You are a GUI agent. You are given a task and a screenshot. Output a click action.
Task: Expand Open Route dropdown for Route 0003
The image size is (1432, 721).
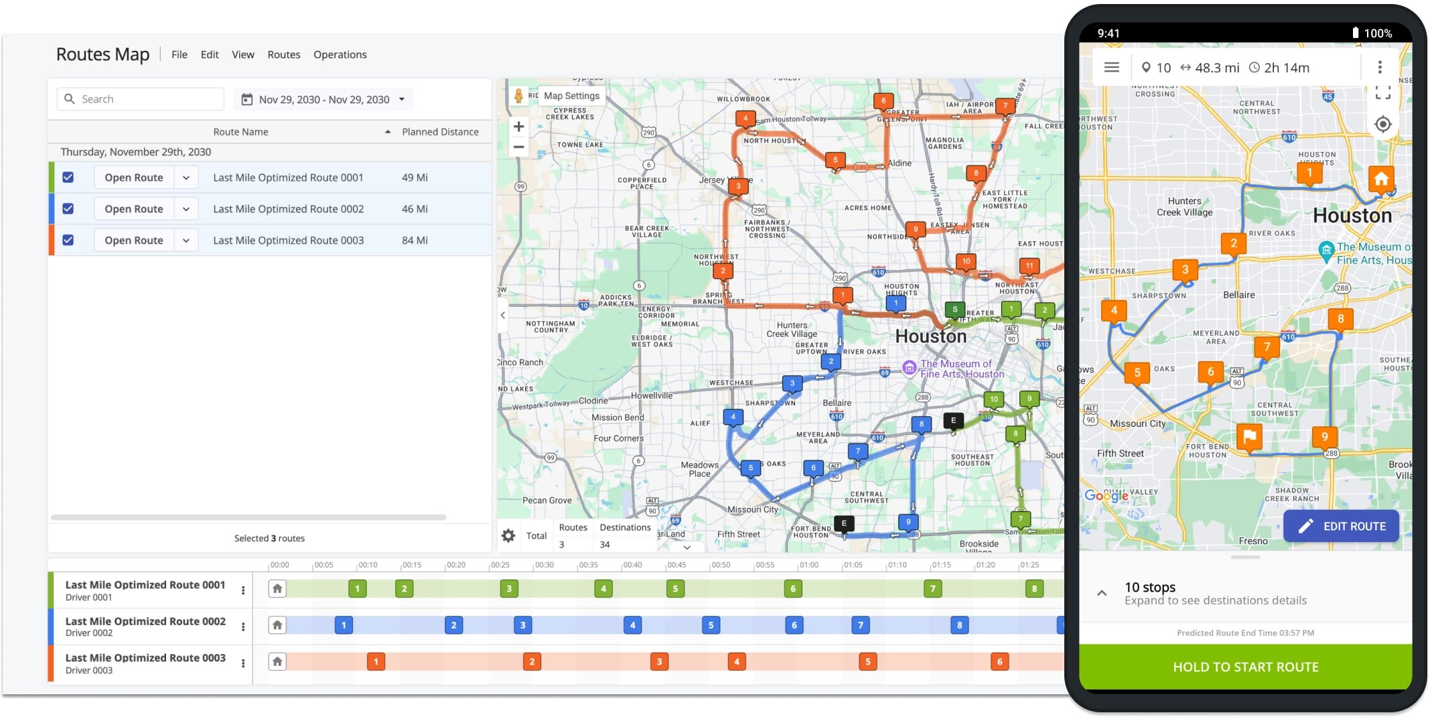point(186,241)
